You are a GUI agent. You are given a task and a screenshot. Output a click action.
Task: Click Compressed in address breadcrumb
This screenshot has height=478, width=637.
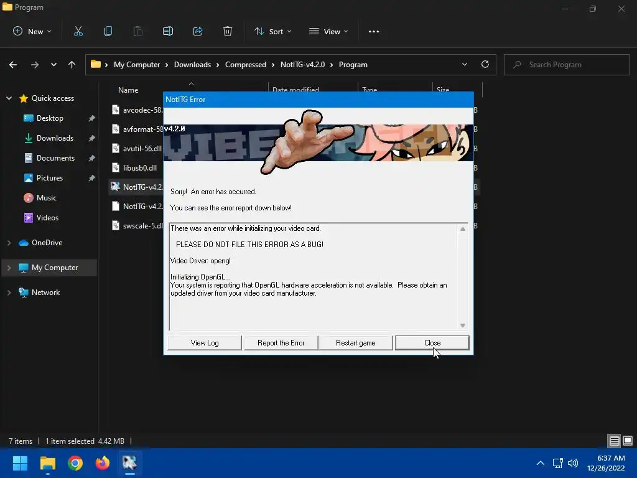pos(246,65)
